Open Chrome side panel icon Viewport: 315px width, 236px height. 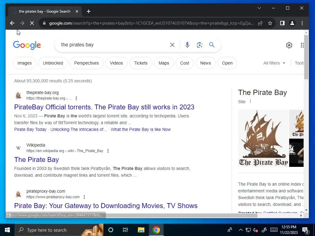282,23
